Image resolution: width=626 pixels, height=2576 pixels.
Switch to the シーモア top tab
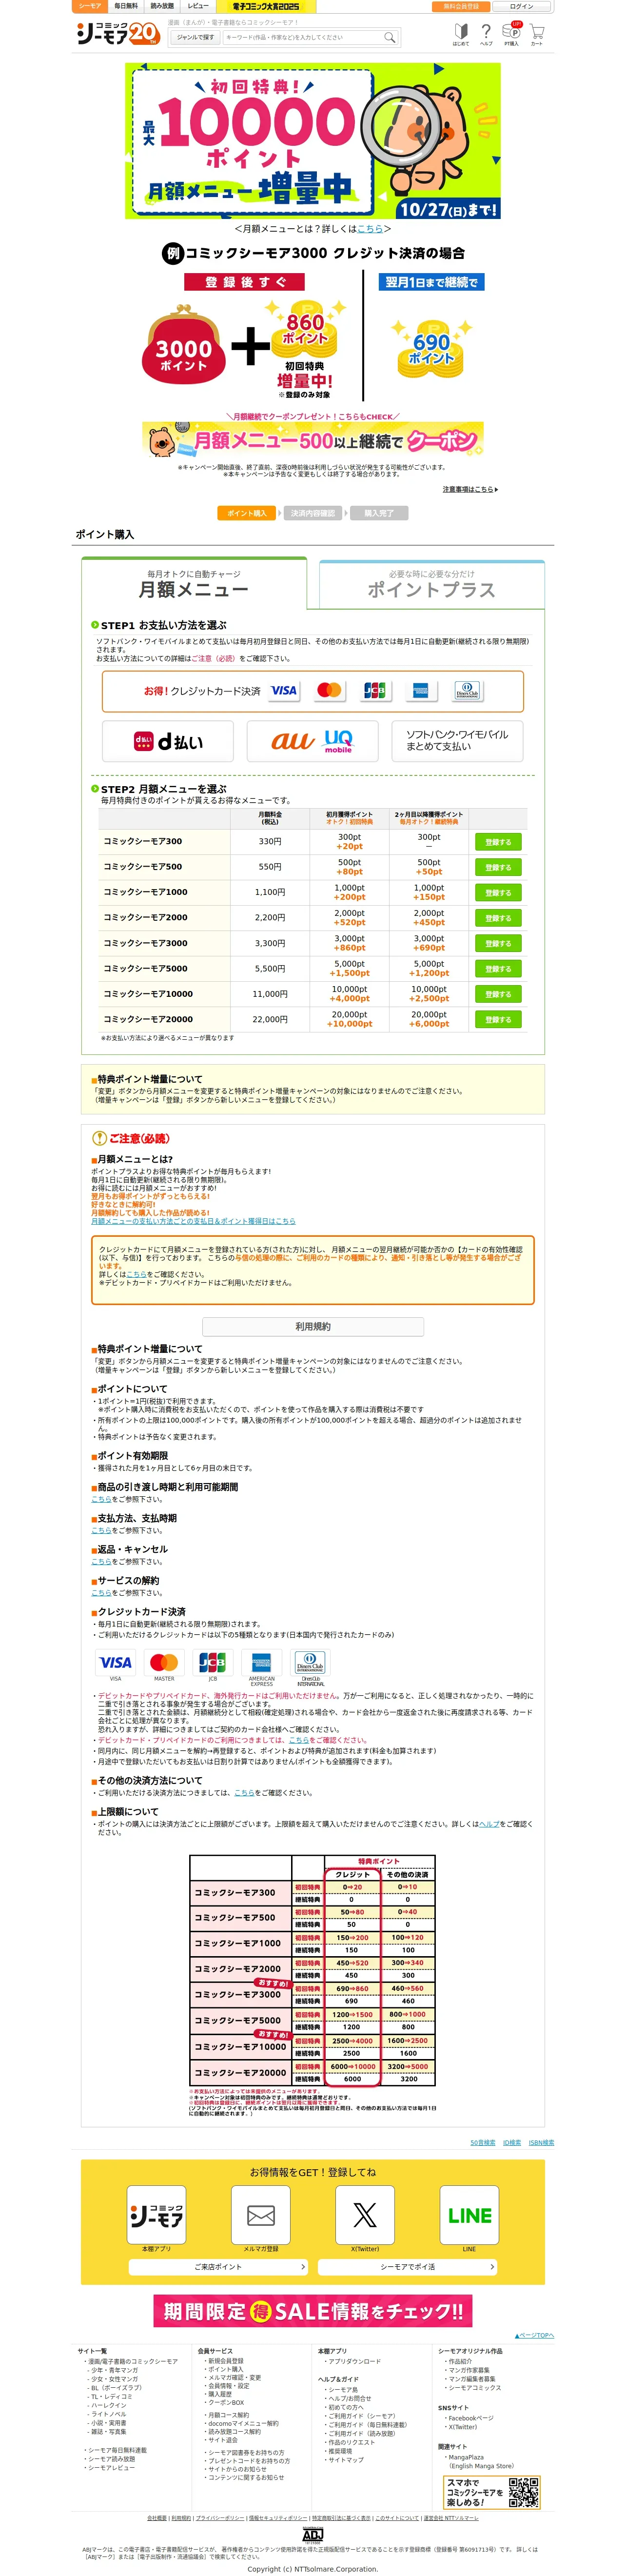point(90,6)
